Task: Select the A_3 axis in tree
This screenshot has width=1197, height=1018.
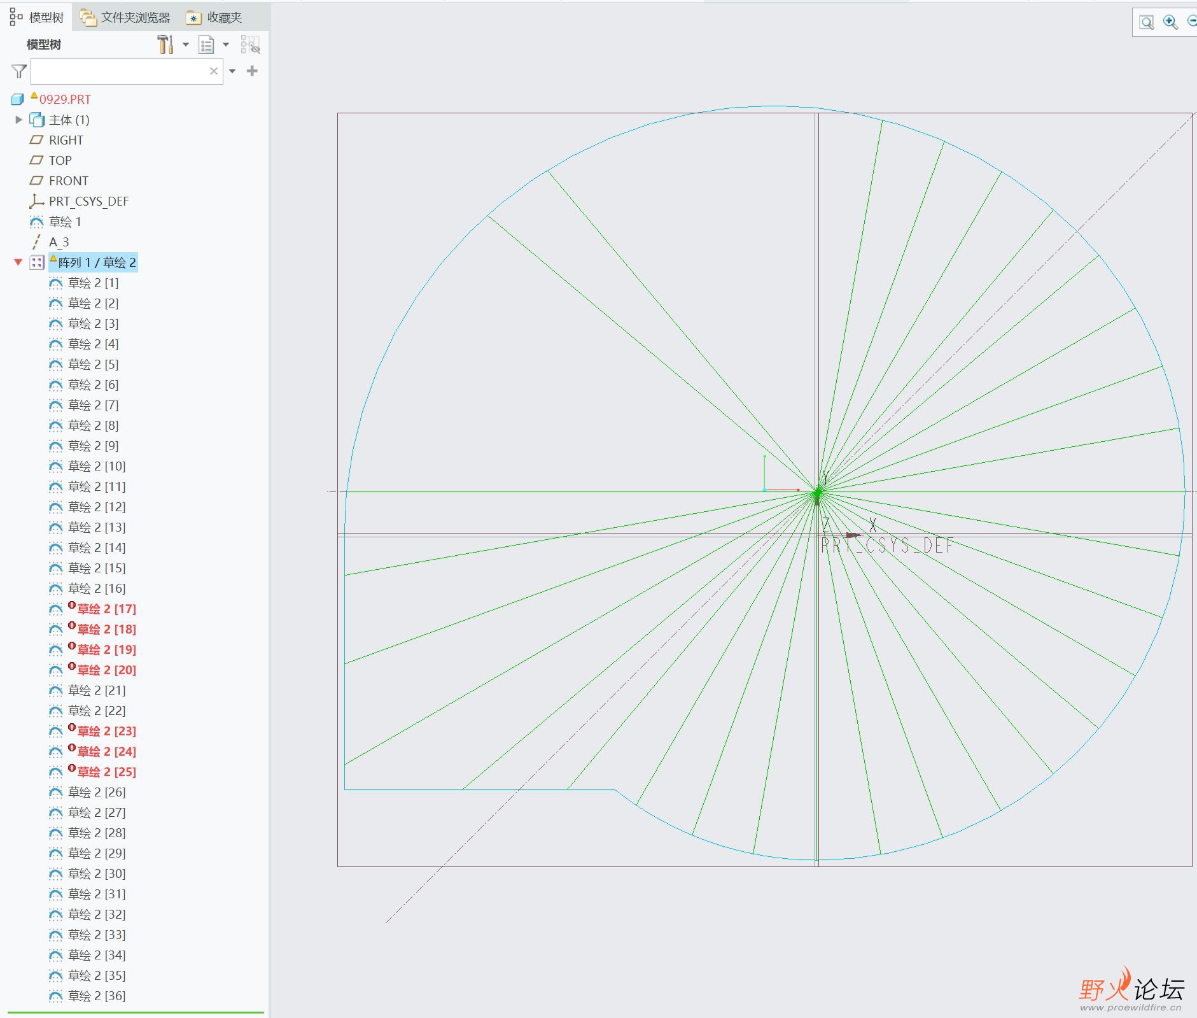Action: click(x=59, y=242)
